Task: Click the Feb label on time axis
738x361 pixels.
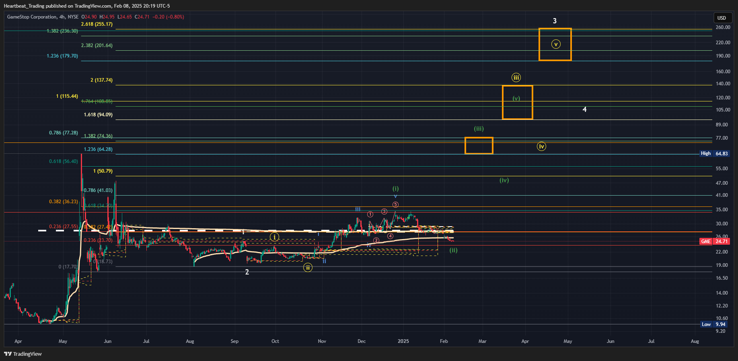Action: pos(444,341)
